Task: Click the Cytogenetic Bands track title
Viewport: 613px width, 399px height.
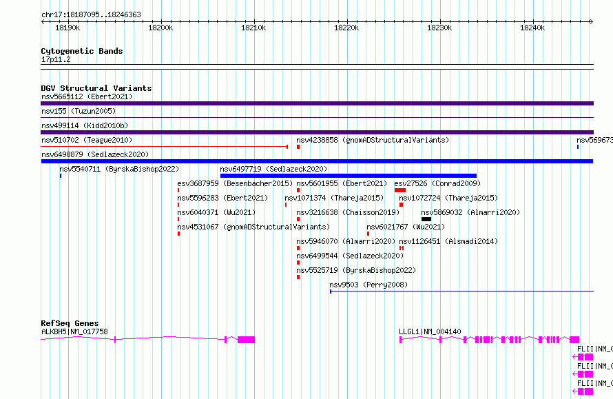Action: click(x=82, y=51)
